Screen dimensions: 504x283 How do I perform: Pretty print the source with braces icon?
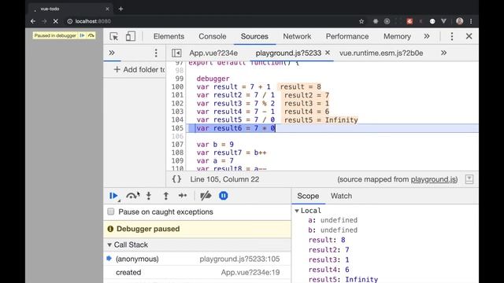[x=176, y=179]
